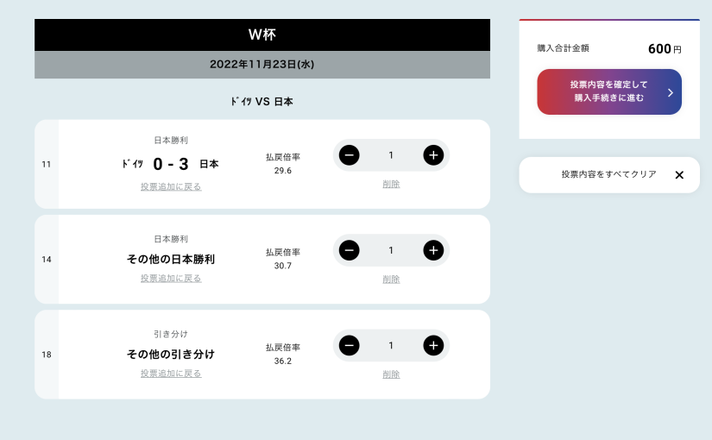
Task: Return to add votes from row 18
Action: tap(171, 374)
